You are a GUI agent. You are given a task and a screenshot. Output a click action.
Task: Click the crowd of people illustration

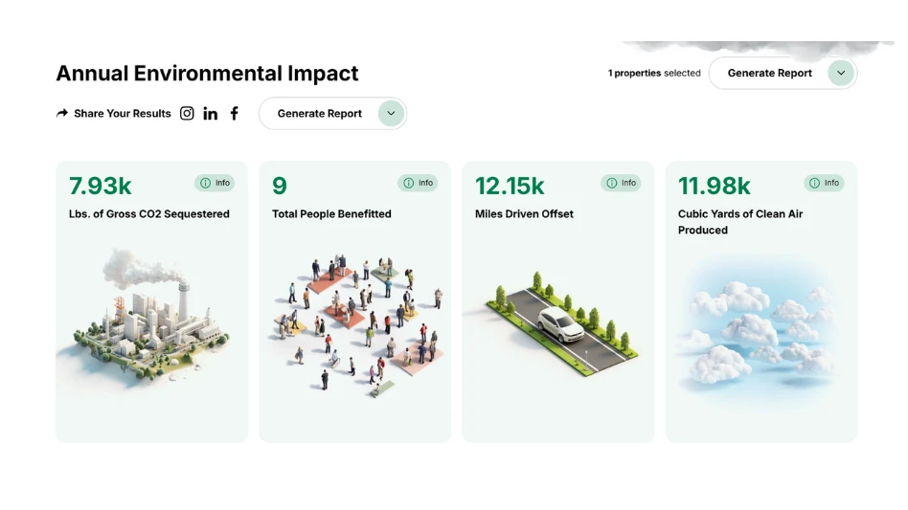(356, 321)
